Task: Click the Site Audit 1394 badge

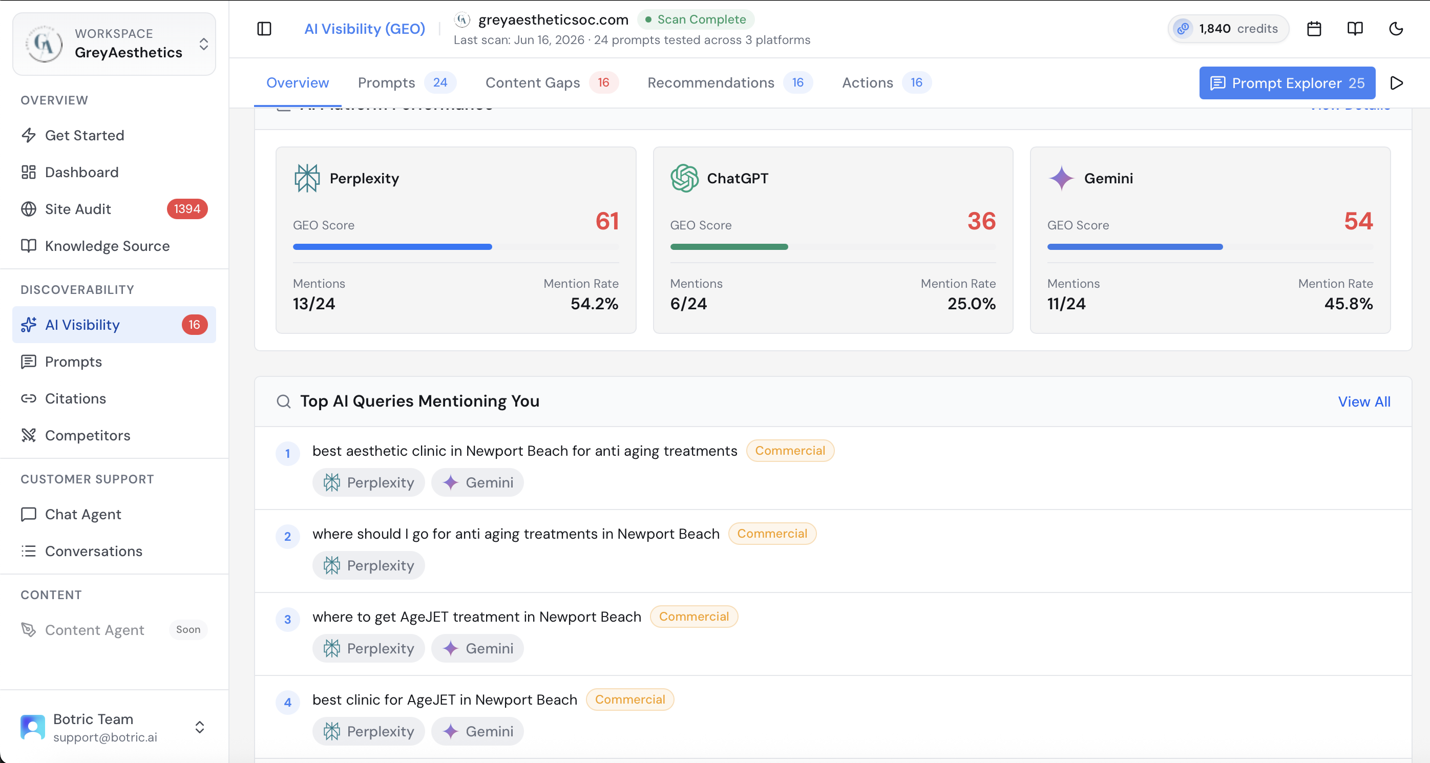Action: tap(187, 209)
